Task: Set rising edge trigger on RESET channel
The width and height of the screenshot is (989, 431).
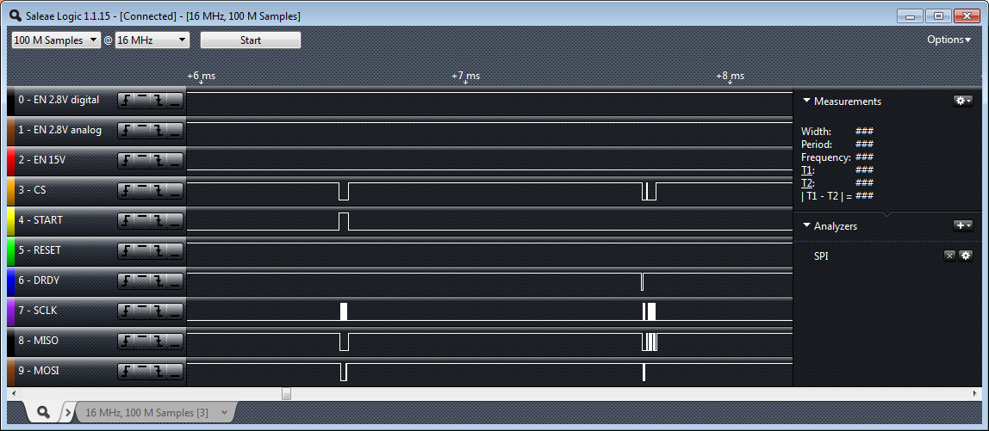Action: (126, 251)
